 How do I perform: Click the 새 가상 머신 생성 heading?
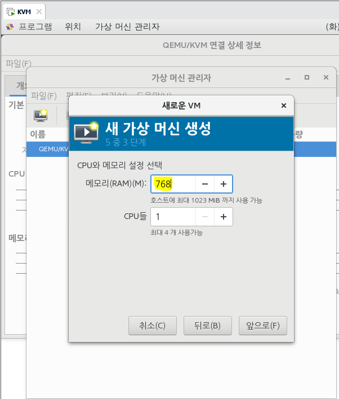pos(158,128)
